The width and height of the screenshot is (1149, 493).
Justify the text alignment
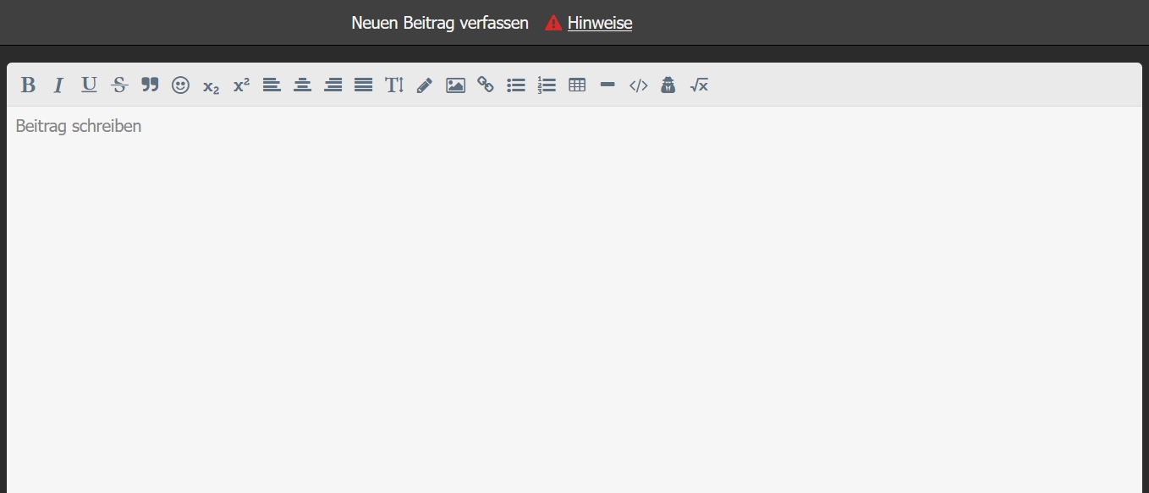coord(363,85)
